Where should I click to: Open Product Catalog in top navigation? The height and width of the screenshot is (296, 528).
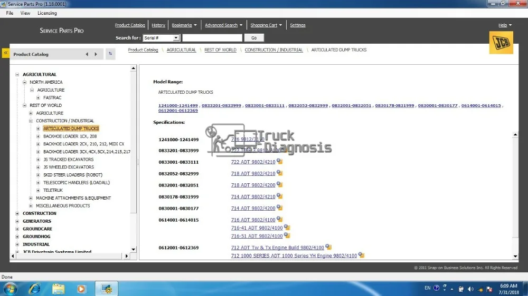(x=130, y=25)
